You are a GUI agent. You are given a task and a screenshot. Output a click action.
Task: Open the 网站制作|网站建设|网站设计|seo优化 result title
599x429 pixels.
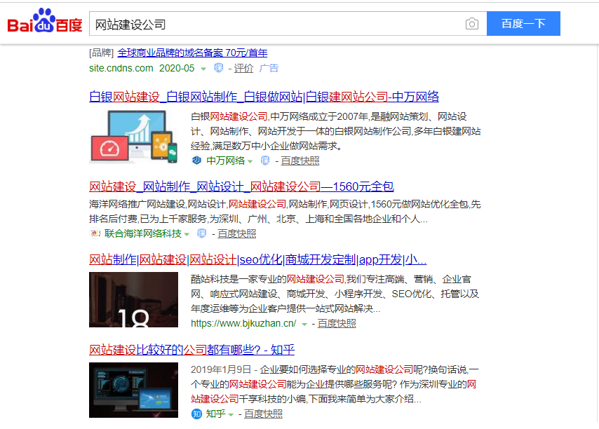pos(258,259)
